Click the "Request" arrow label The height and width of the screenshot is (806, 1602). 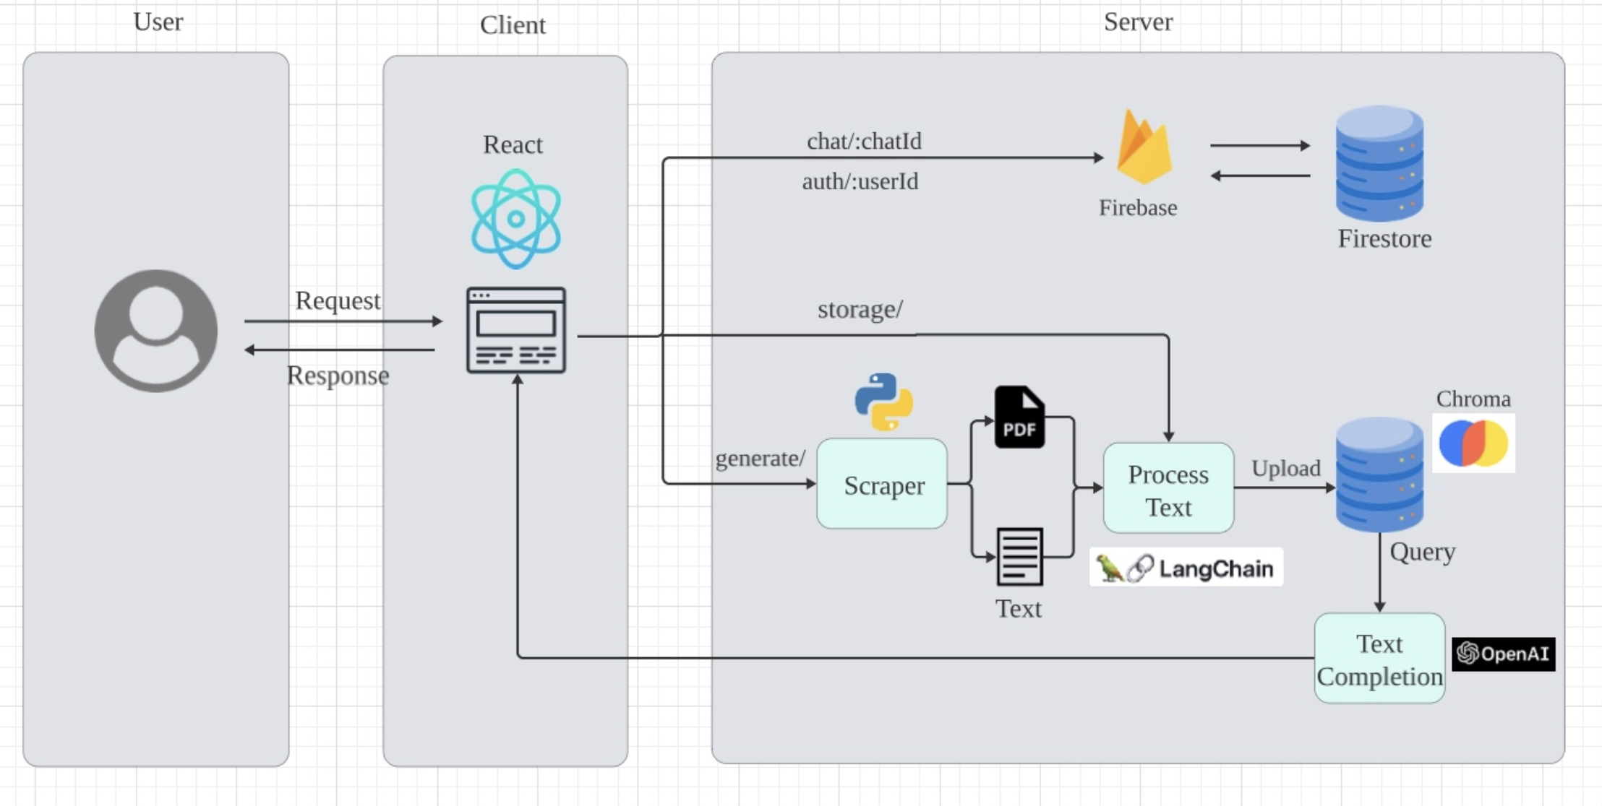point(338,300)
